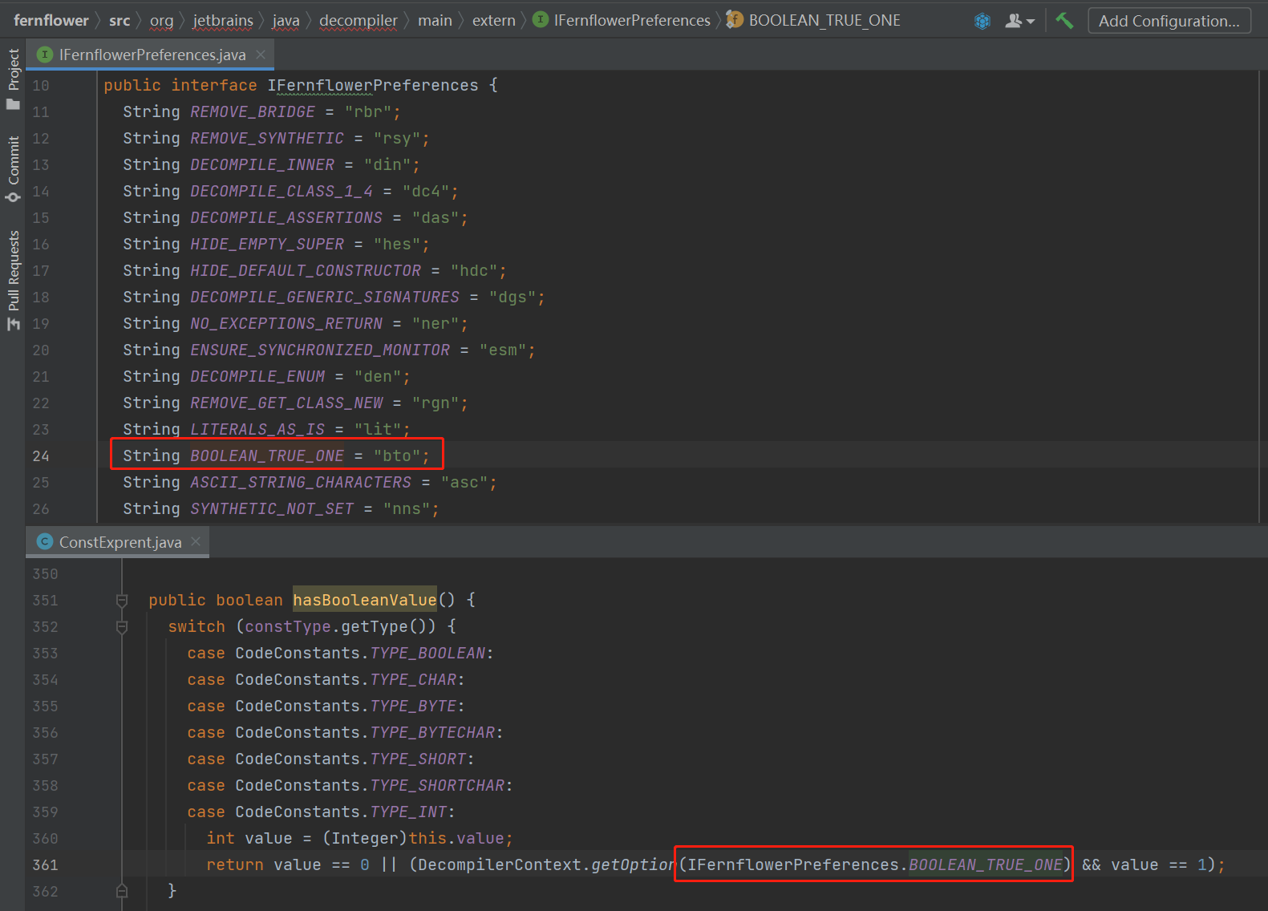Click fernflower in the breadcrumb
Screen dimensions: 1268x911
(x=51, y=21)
